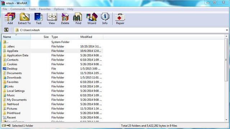Click the Delete files toolbar icon

click(65, 19)
